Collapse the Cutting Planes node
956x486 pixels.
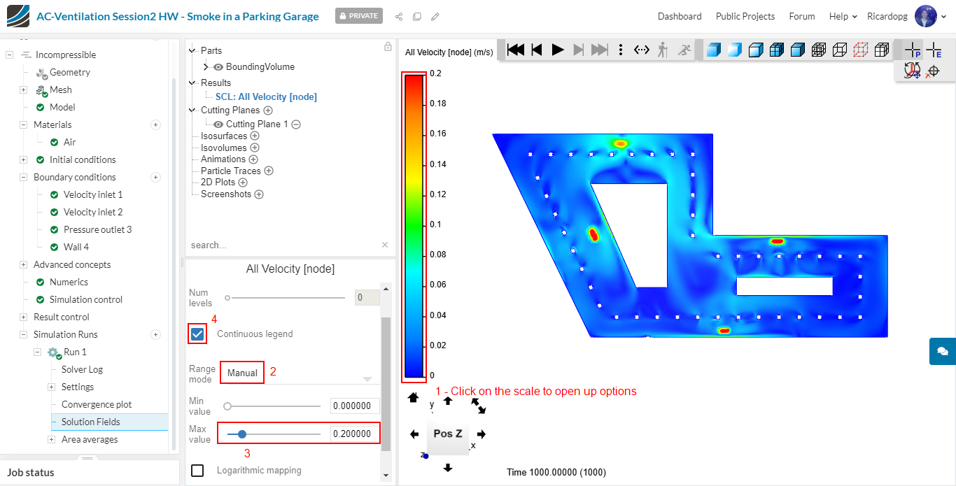click(193, 110)
